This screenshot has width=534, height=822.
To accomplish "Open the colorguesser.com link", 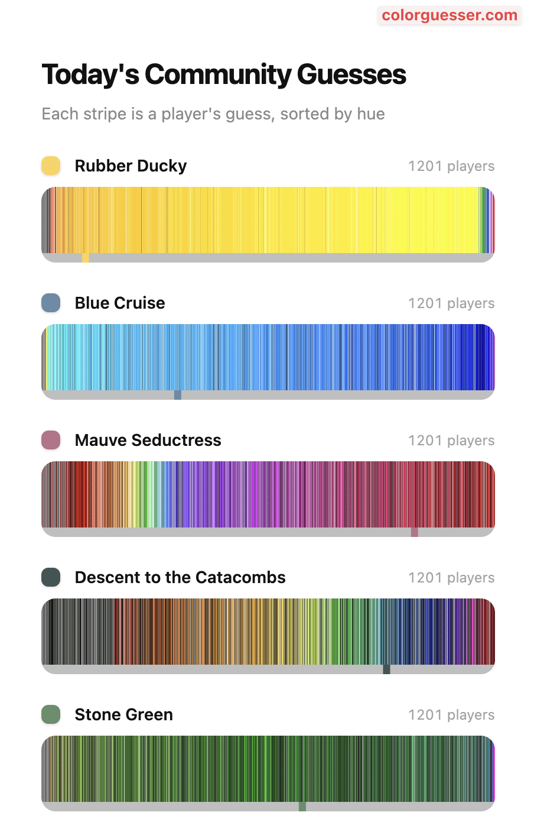I will [450, 15].
